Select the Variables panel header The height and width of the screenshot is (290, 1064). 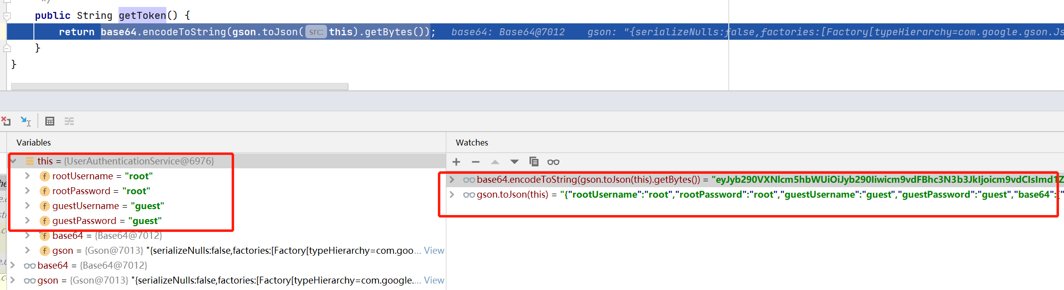tap(33, 143)
